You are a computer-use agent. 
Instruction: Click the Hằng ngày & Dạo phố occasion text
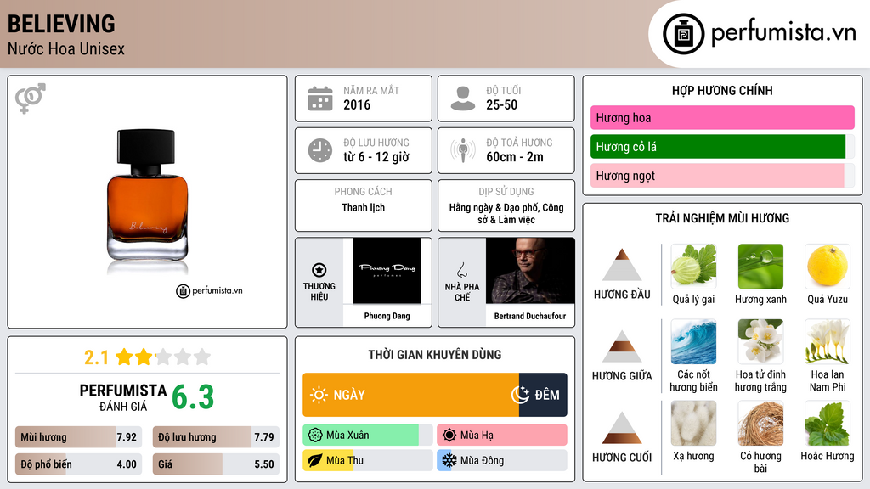(506, 213)
